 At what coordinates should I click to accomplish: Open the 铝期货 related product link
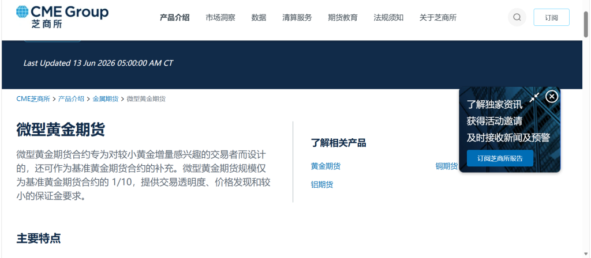click(322, 185)
